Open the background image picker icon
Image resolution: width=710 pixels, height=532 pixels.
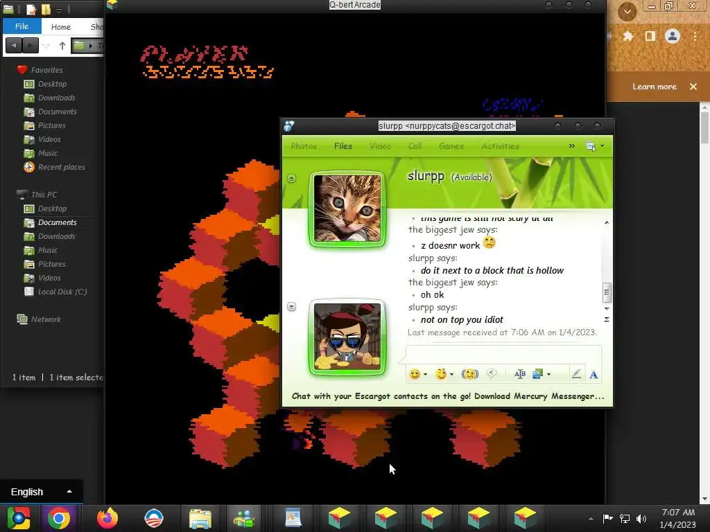click(x=537, y=373)
